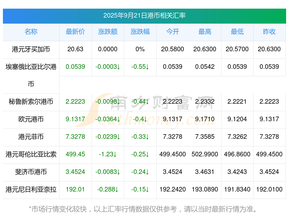
Task: Click the green latest price 0.0539
Action: [75, 67]
